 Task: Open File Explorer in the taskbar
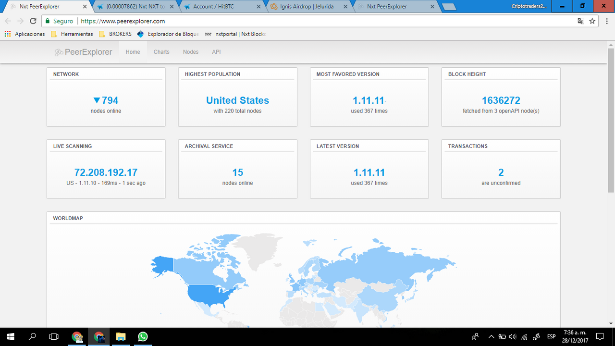[121, 336]
